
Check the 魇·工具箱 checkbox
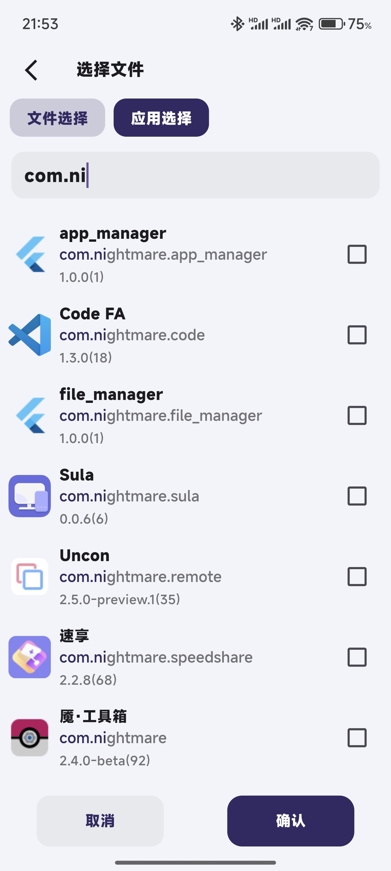tap(357, 738)
